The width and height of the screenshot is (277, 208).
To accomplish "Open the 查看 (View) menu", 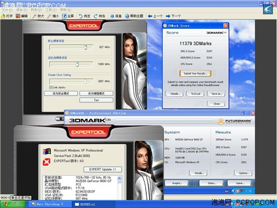I will (22, 10).
